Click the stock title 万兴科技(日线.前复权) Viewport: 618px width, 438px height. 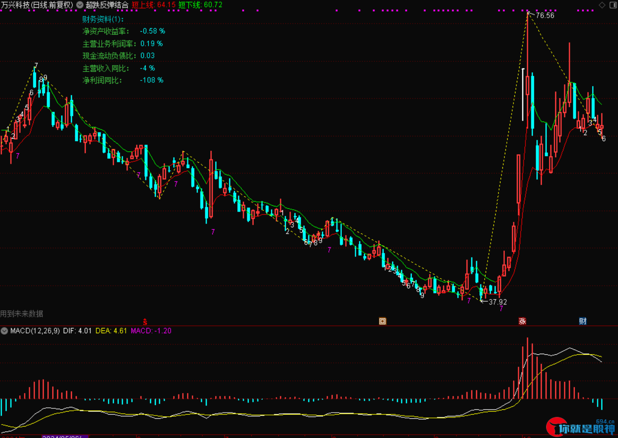[37, 5]
